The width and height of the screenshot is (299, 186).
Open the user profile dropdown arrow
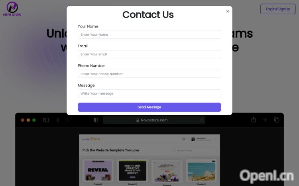(215, 139)
